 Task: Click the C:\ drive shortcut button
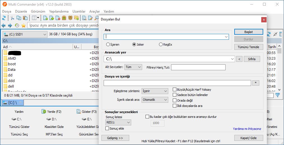[x=17, y=119]
